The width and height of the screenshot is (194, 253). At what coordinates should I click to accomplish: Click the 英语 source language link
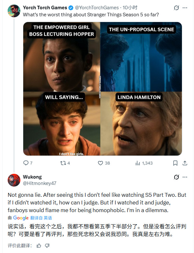click(48, 218)
